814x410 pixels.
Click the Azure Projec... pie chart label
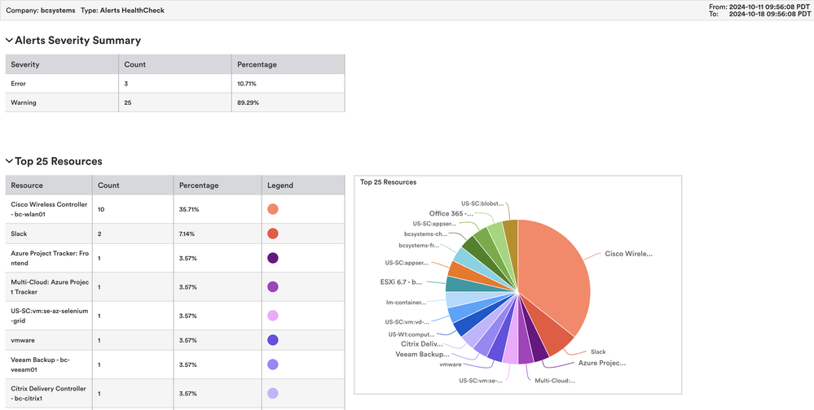coord(602,364)
